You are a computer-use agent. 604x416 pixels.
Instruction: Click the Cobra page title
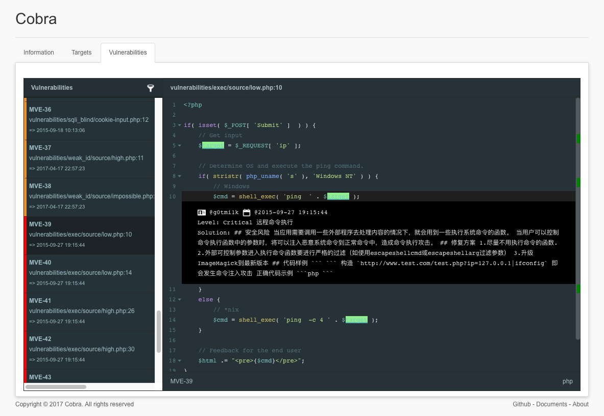coord(36,19)
